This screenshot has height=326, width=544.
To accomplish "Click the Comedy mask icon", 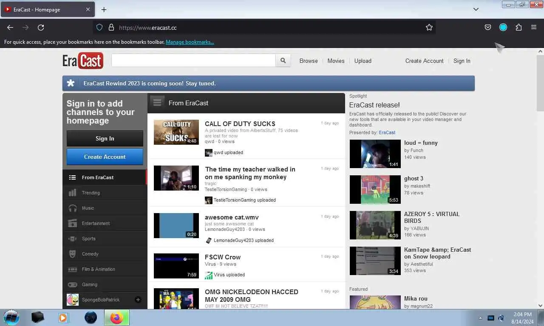I will (73, 254).
